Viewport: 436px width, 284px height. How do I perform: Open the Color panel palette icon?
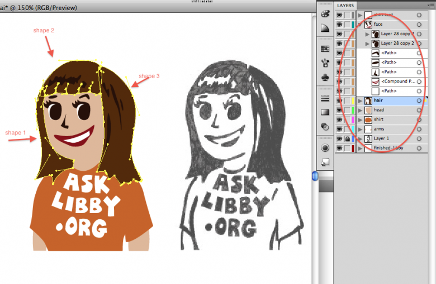coord(325,14)
